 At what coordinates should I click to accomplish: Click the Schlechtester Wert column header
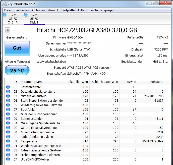(105, 82)
